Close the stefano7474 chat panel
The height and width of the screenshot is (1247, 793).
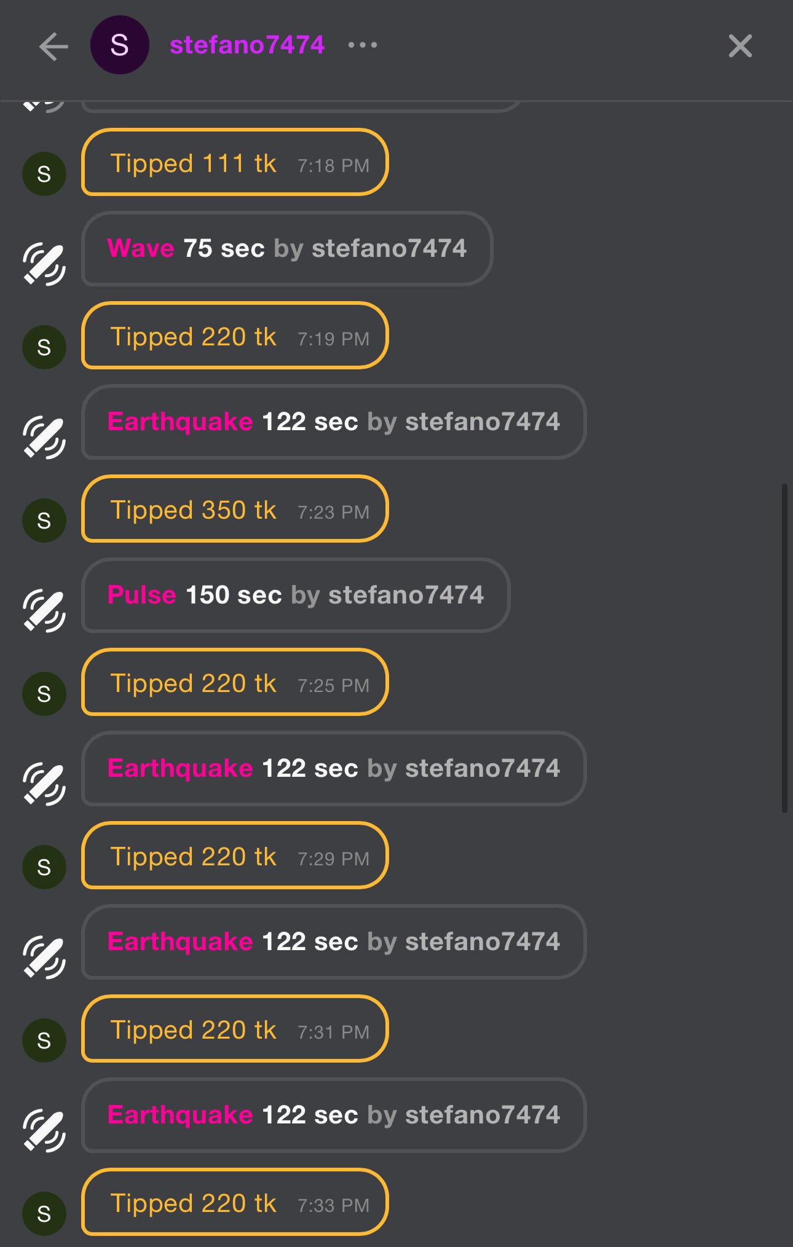[740, 46]
